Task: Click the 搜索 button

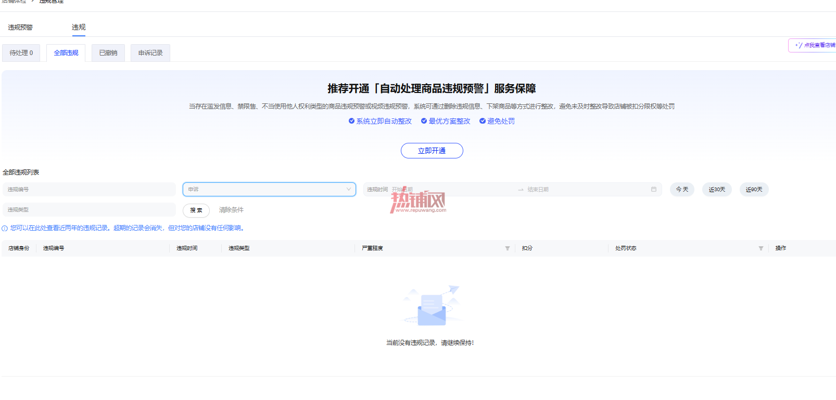Action: click(196, 210)
